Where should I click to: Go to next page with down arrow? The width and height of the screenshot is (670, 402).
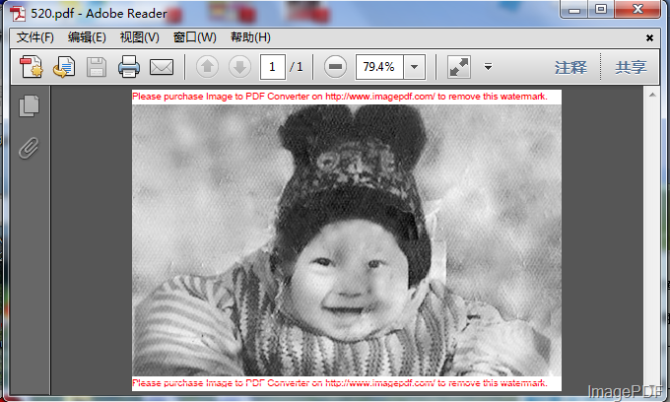239,67
